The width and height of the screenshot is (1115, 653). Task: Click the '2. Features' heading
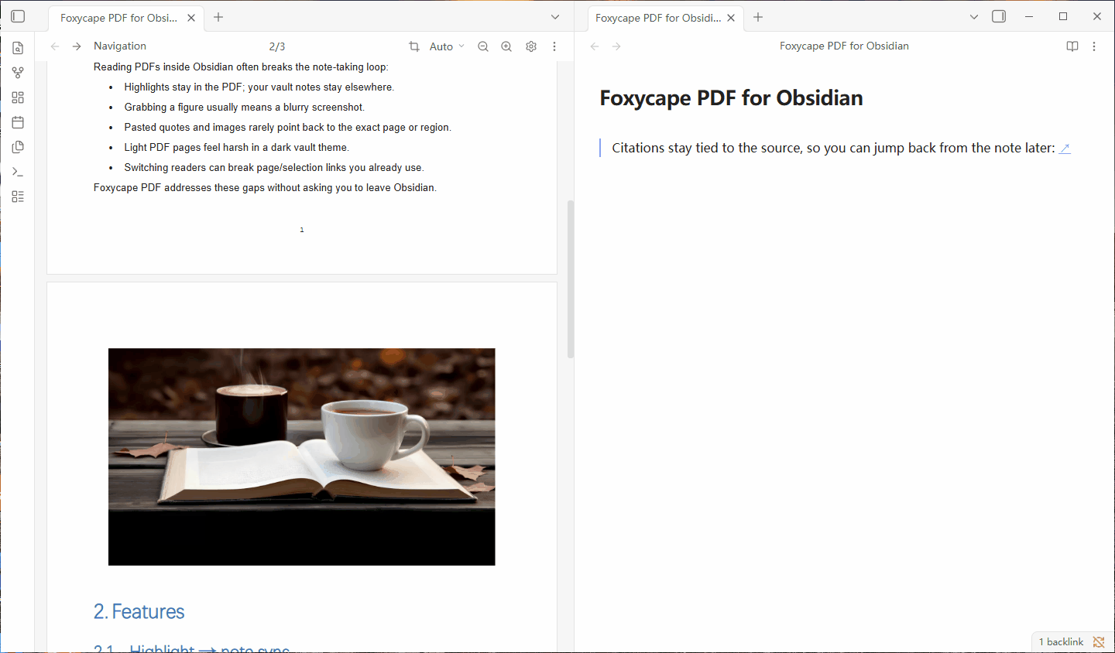coord(139,612)
